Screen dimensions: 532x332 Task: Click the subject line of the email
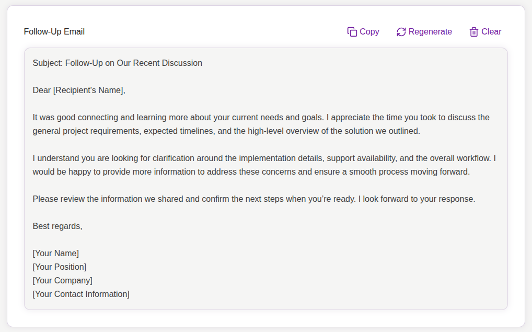click(x=117, y=63)
